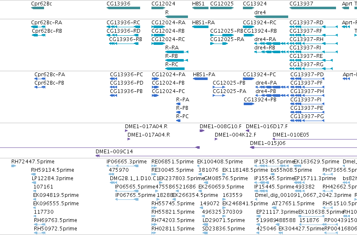Click the Cpr62Bc-PA protein label
The width and height of the screenshot is (357, 235).
[50, 75]
